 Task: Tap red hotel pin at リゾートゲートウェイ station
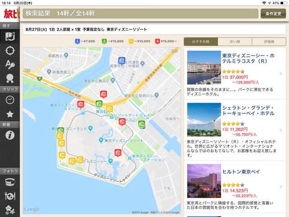[122, 122]
